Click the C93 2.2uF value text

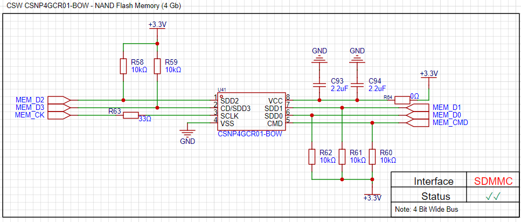pos(339,88)
